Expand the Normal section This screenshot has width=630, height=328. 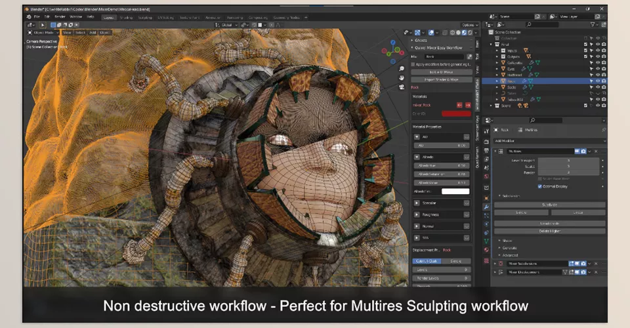click(x=417, y=226)
